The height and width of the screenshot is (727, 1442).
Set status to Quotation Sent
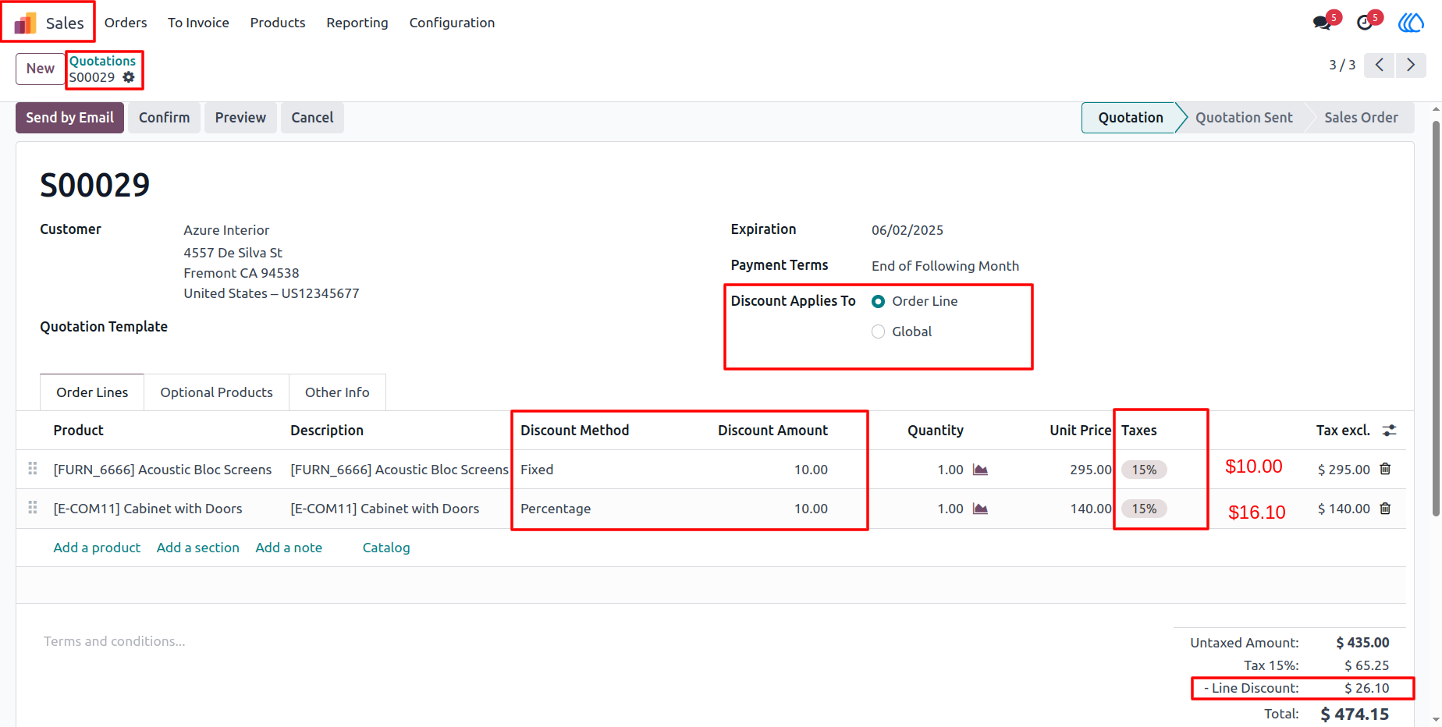tap(1244, 118)
